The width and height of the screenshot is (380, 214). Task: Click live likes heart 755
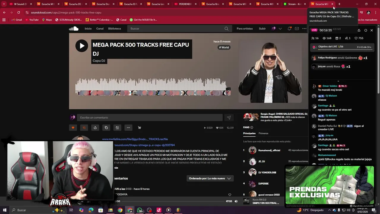click(359, 38)
